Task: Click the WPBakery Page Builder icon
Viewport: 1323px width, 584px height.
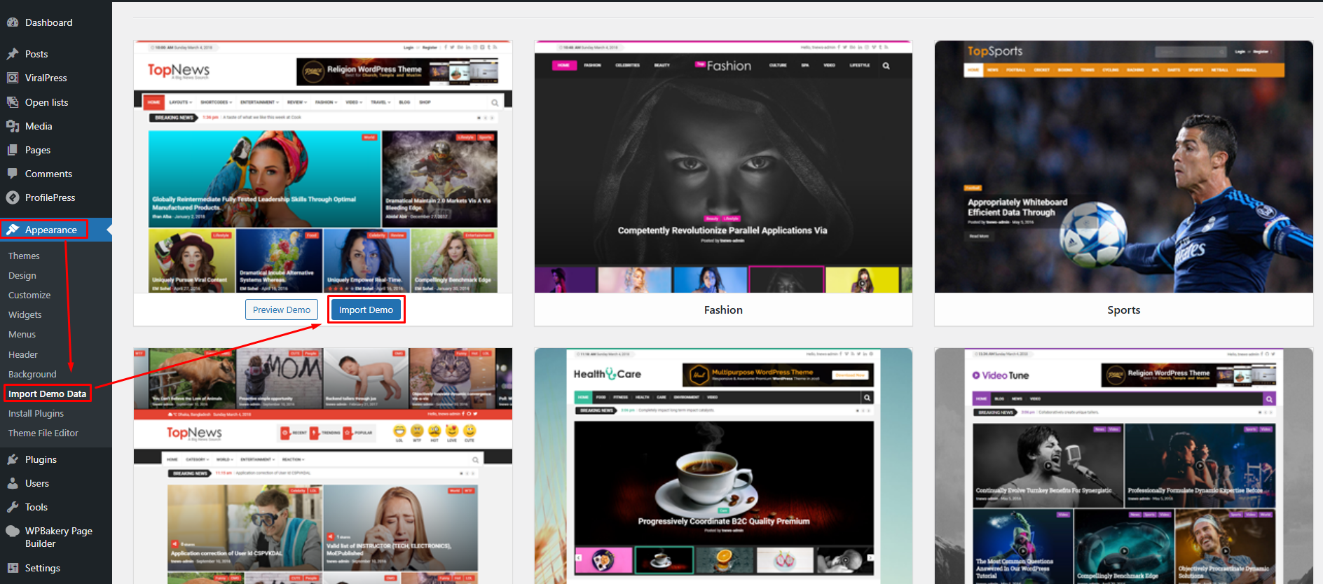Action: 13,531
